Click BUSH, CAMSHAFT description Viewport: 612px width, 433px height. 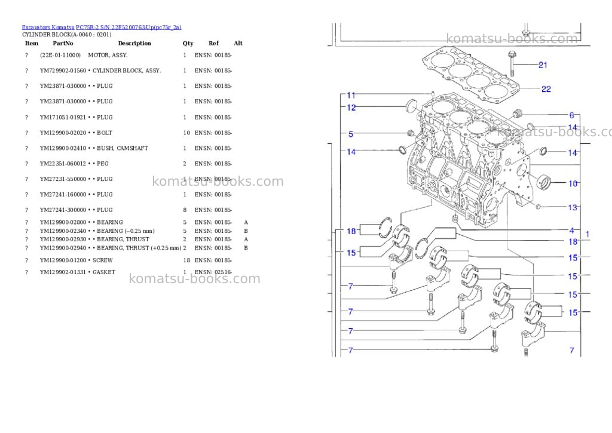123,148
